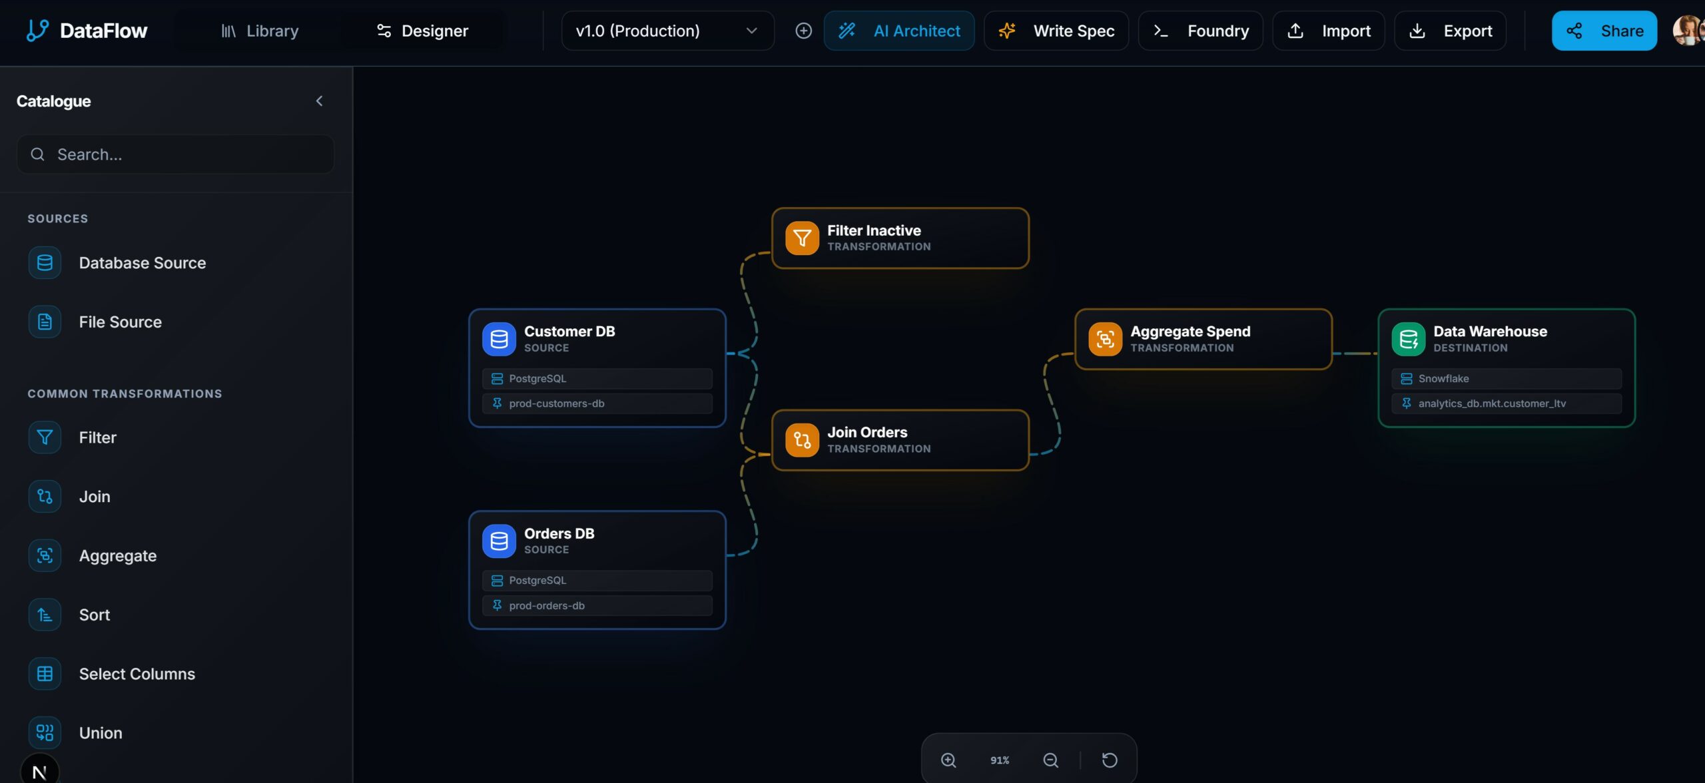Click the zoom out magnifier icon
Image resolution: width=1705 pixels, height=783 pixels.
1050,760
